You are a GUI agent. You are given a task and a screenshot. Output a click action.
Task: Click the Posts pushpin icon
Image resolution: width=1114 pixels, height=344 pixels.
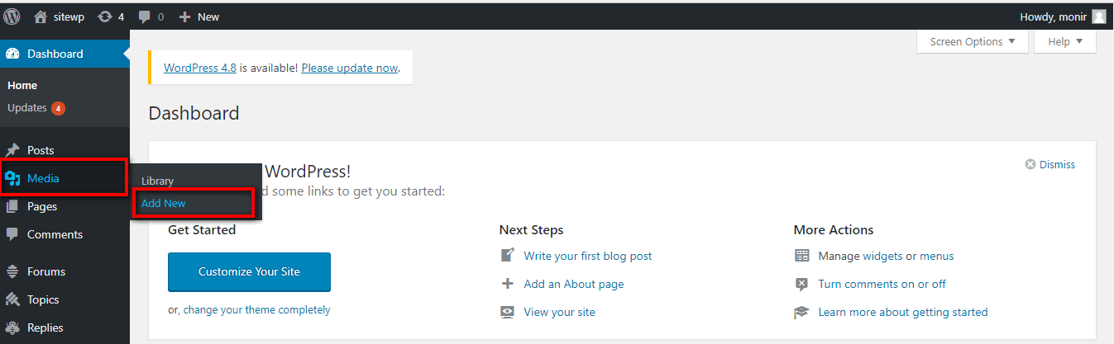(12, 150)
